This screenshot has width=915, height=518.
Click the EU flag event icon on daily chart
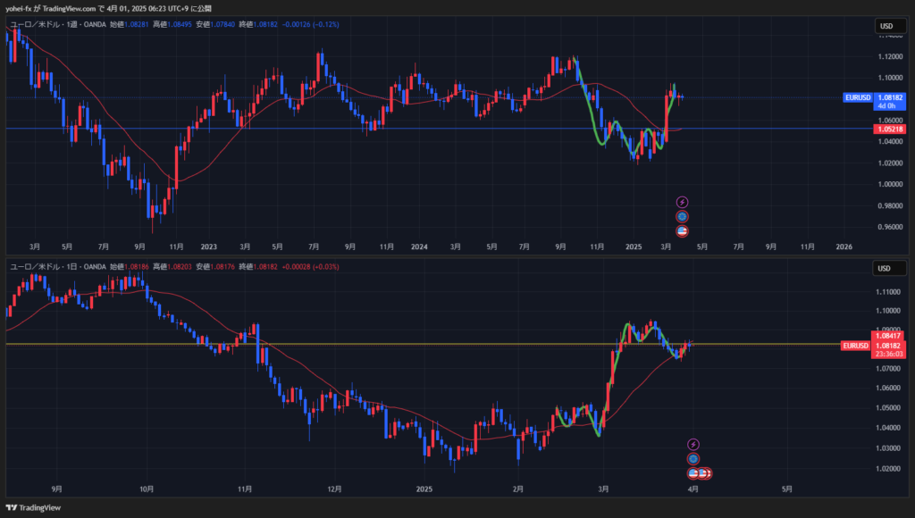(x=693, y=458)
